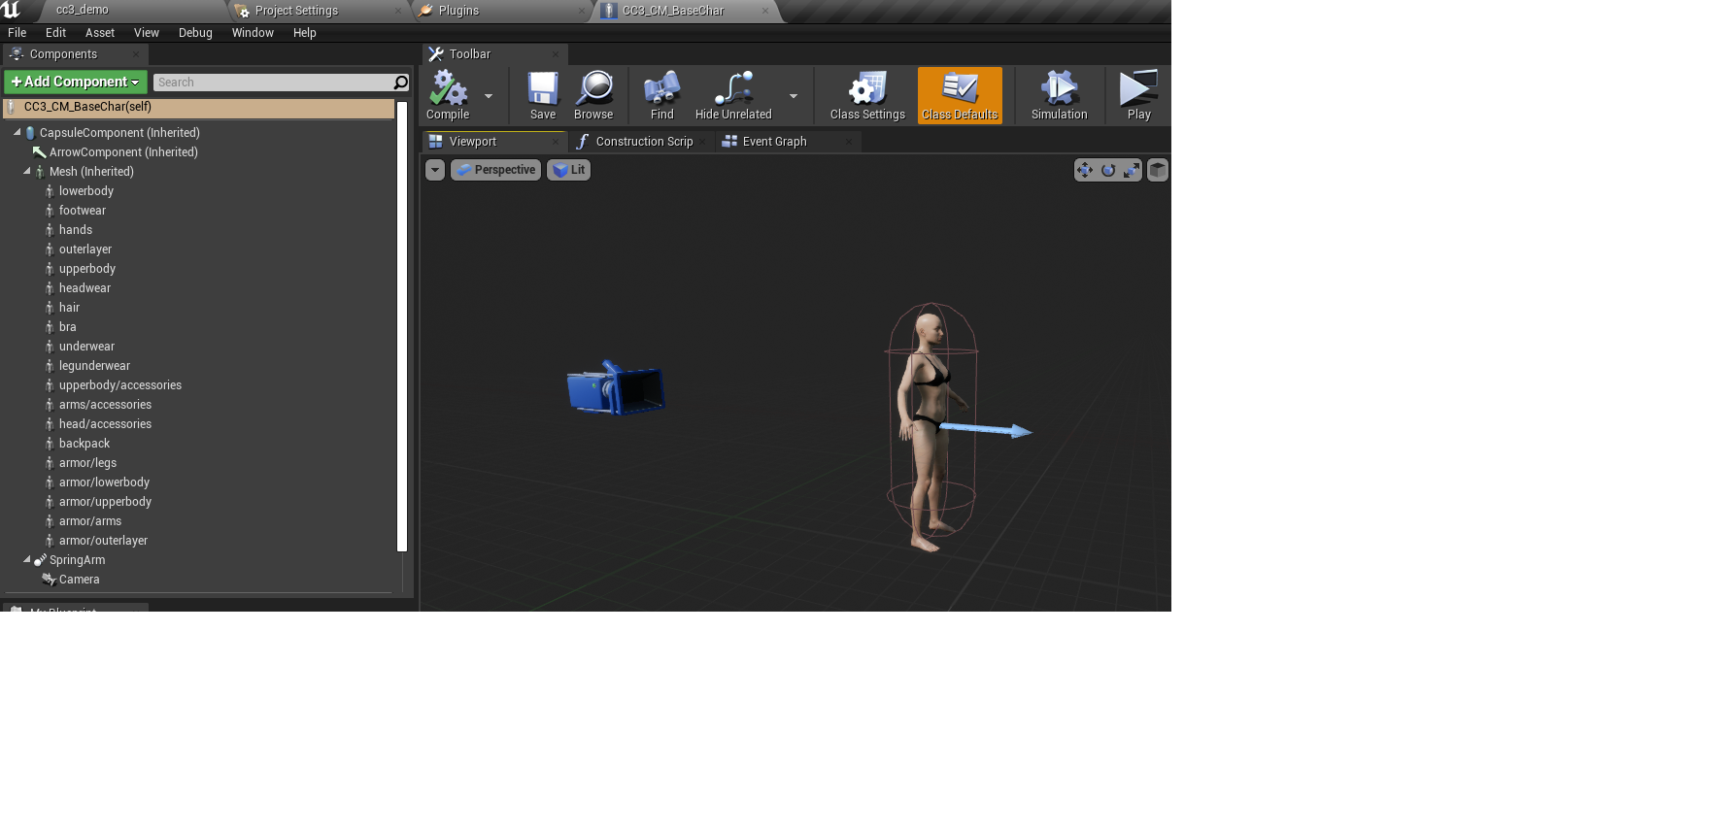Screen dimensions: 1726x831
Task: Click the Components search field
Action: click(273, 83)
